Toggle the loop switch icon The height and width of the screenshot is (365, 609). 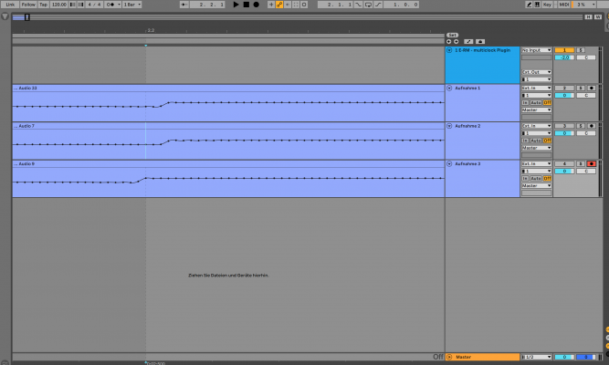pos(368,5)
